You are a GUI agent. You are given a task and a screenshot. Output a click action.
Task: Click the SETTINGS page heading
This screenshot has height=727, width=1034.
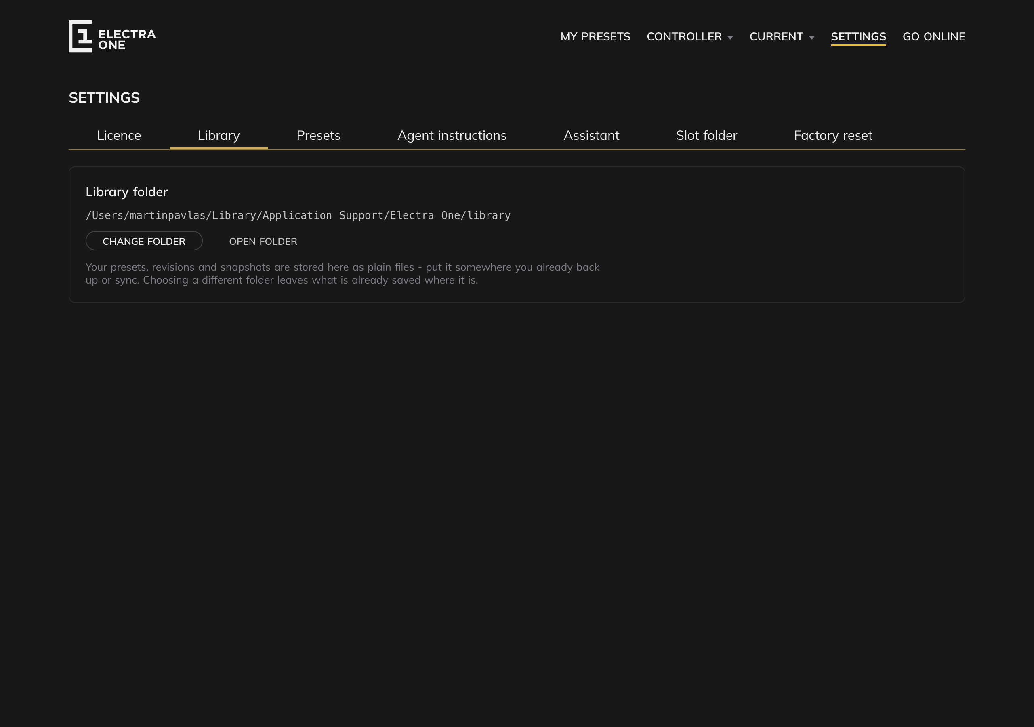[x=104, y=98]
